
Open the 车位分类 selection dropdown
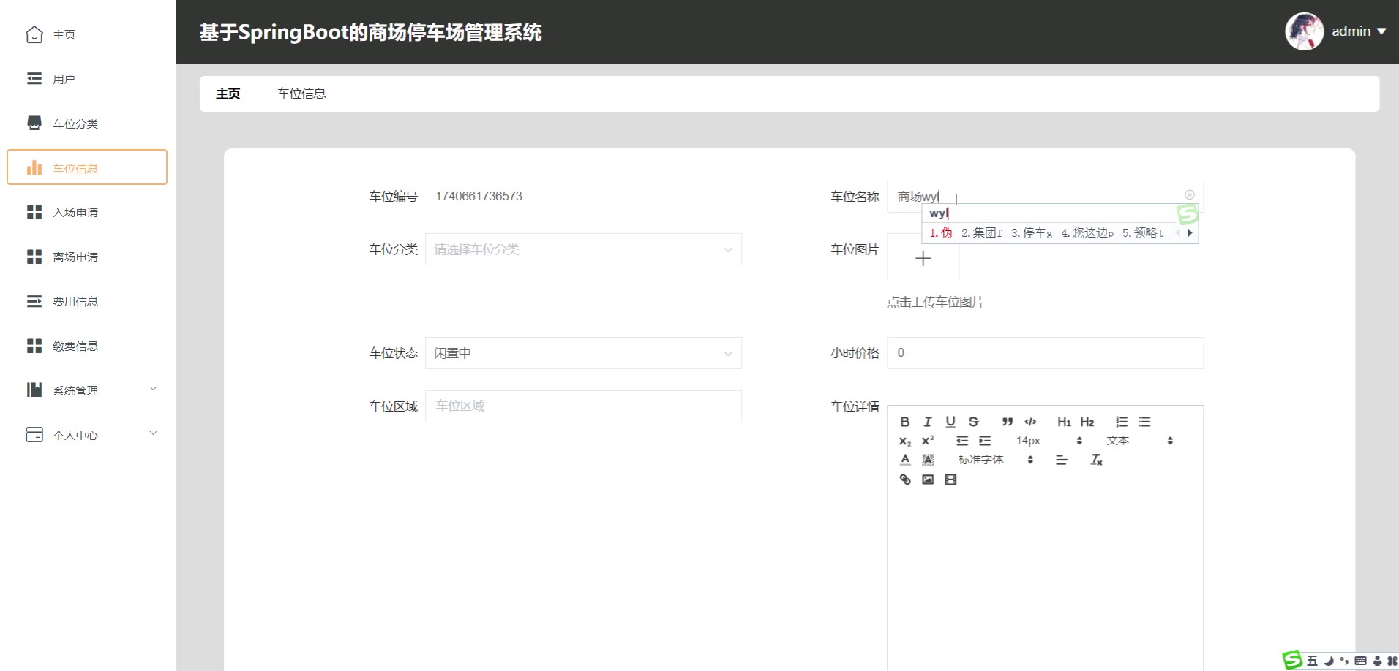[583, 249]
